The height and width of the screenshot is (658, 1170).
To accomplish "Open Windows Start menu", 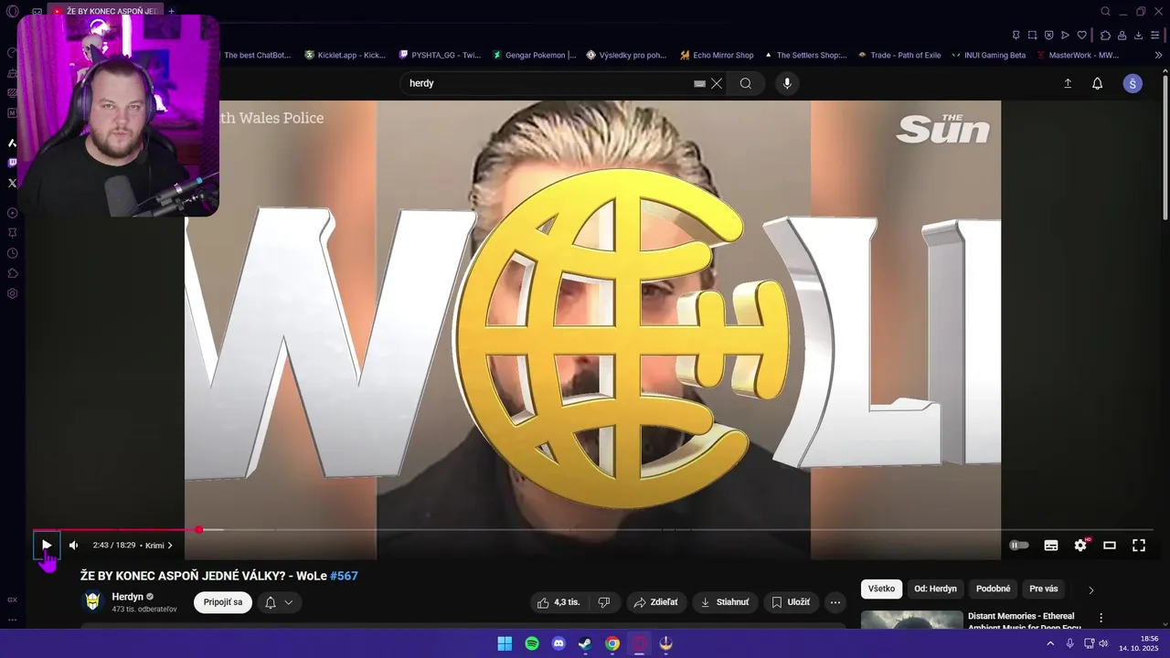I will [x=505, y=643].
